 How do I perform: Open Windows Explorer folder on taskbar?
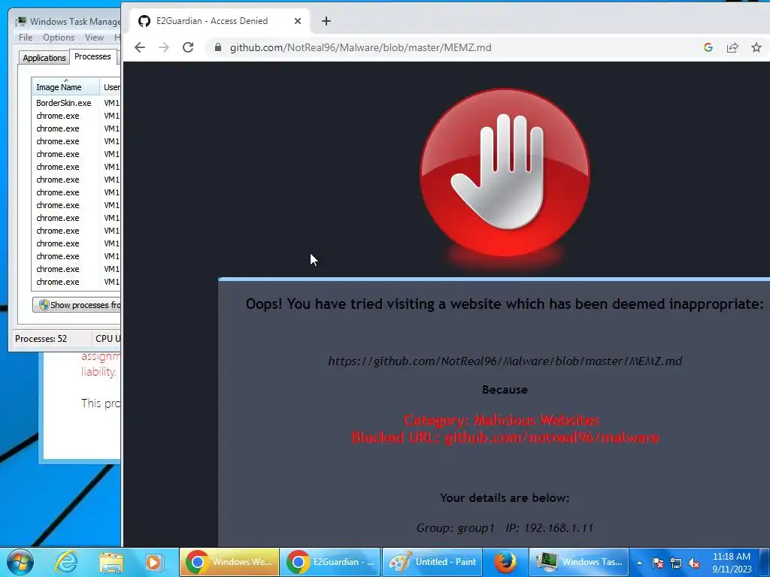click(x=111, y=562)
